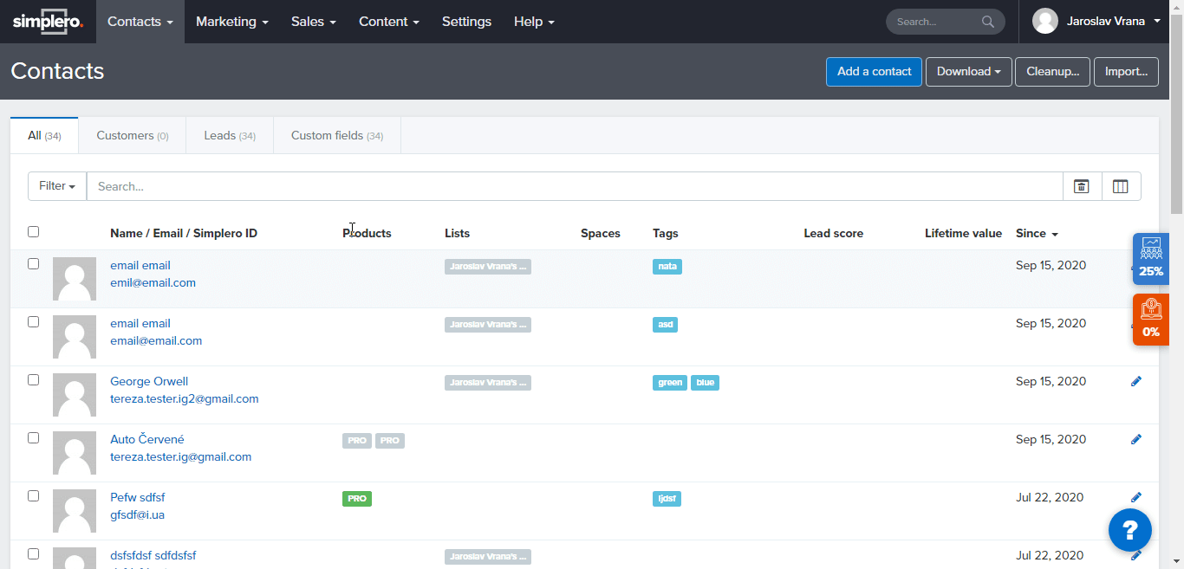Switch to the Customers tab

pyautogui.click(x=133, y=136)
